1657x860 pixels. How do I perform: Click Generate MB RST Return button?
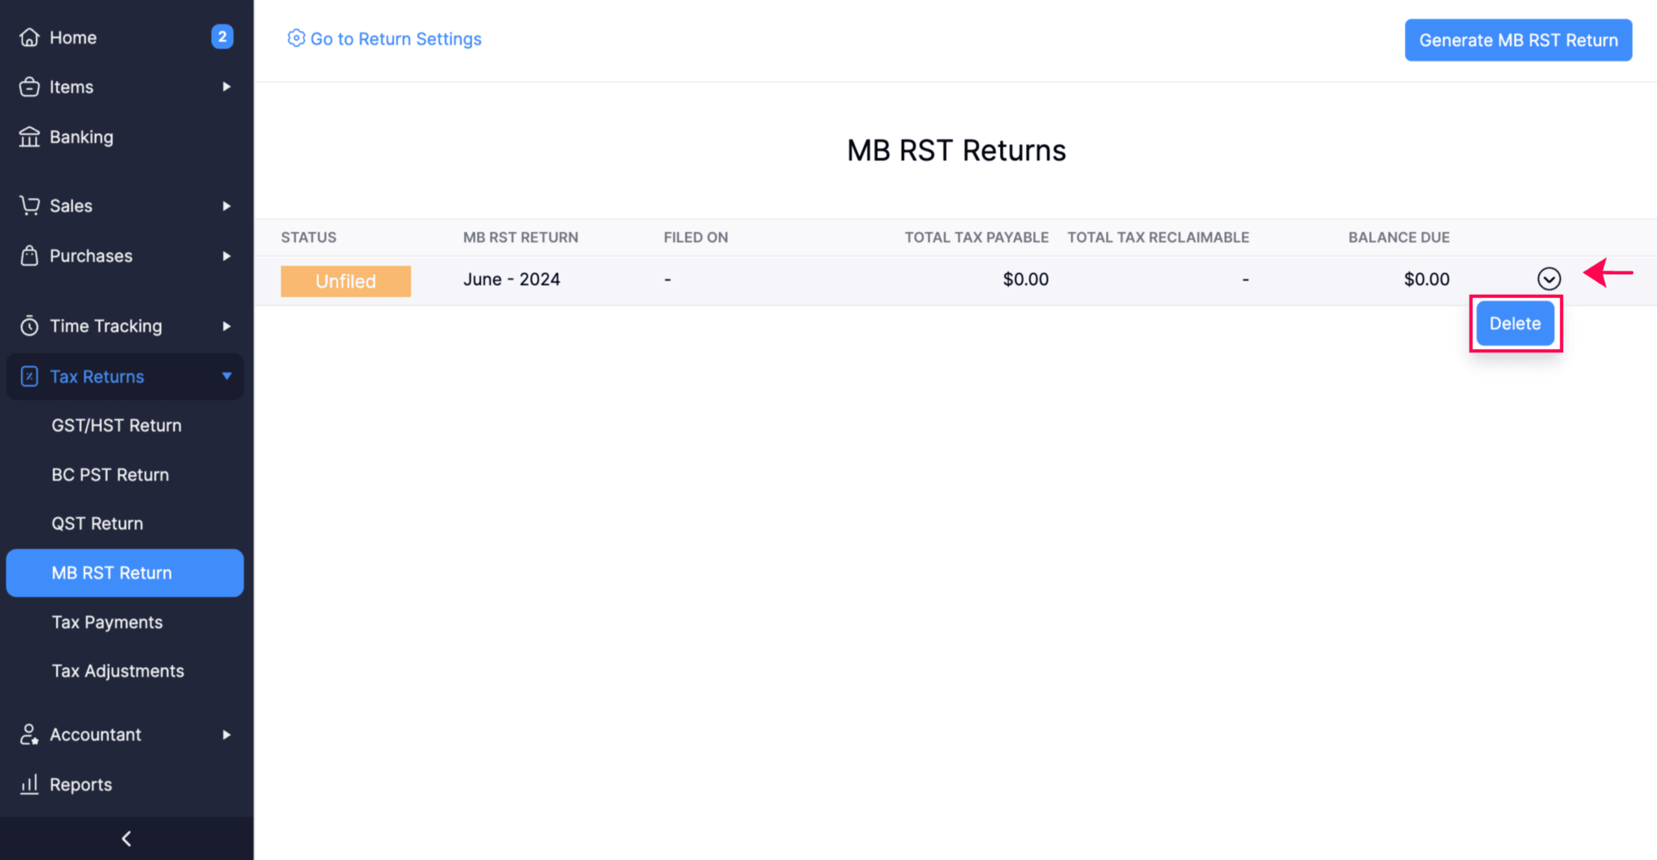click(x=1518, y=40)
